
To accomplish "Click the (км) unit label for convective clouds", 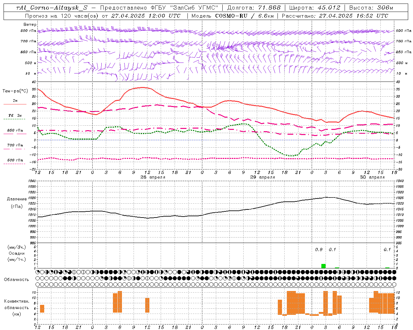I will tap(16, 314).
